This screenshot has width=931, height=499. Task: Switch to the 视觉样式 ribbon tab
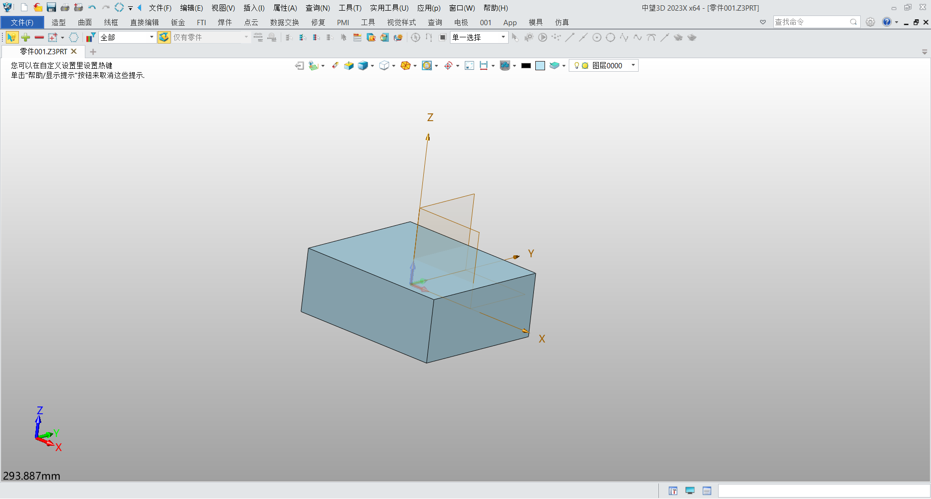(x=401, y=22)
